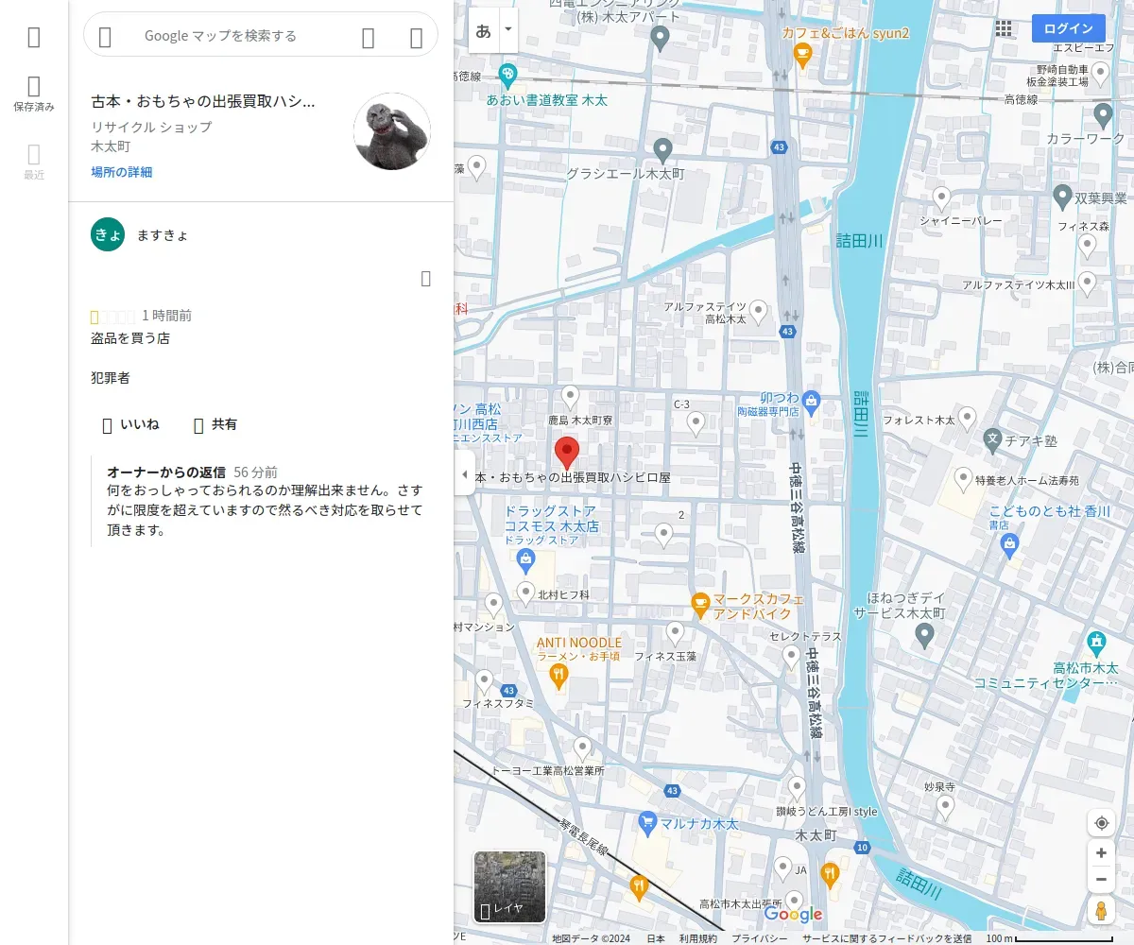Click the カラーワーク map marker
The height and width of the screenshot is (945, 1134).
tap(1103, 115)
